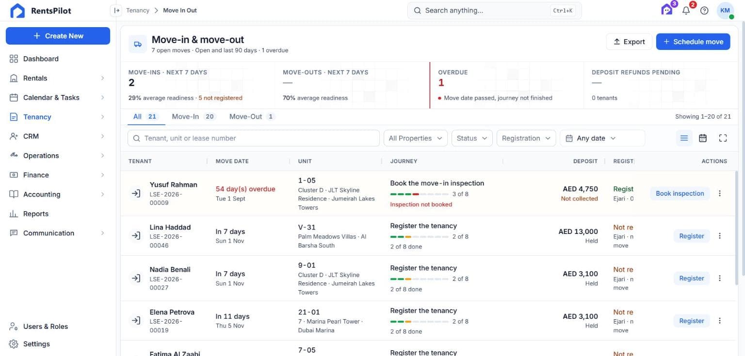Click move-in icon beside Yusuf Rahman

tap(136, 193)
